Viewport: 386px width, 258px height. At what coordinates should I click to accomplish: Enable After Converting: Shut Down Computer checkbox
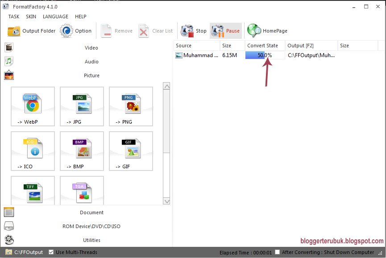(278, 252)
